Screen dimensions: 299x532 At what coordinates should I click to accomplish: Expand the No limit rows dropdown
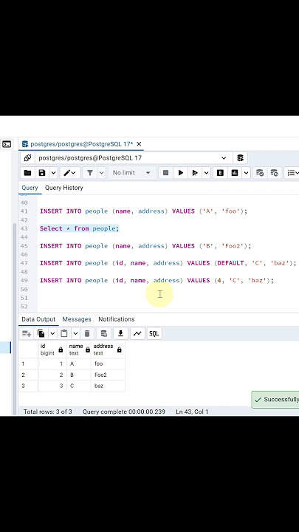(131, 173)
